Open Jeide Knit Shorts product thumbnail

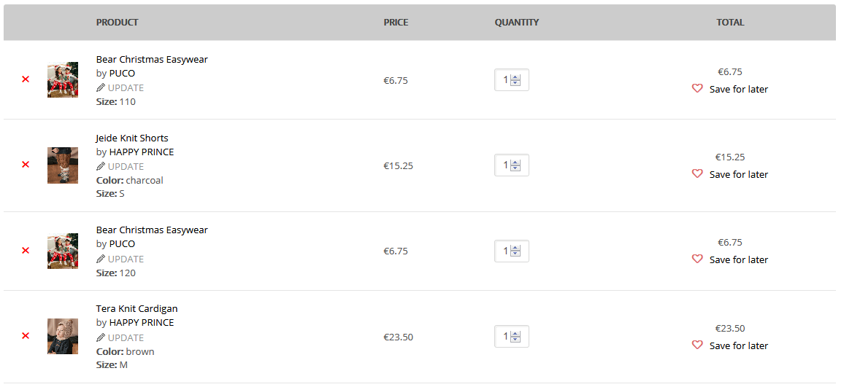(x=63, y=165)
